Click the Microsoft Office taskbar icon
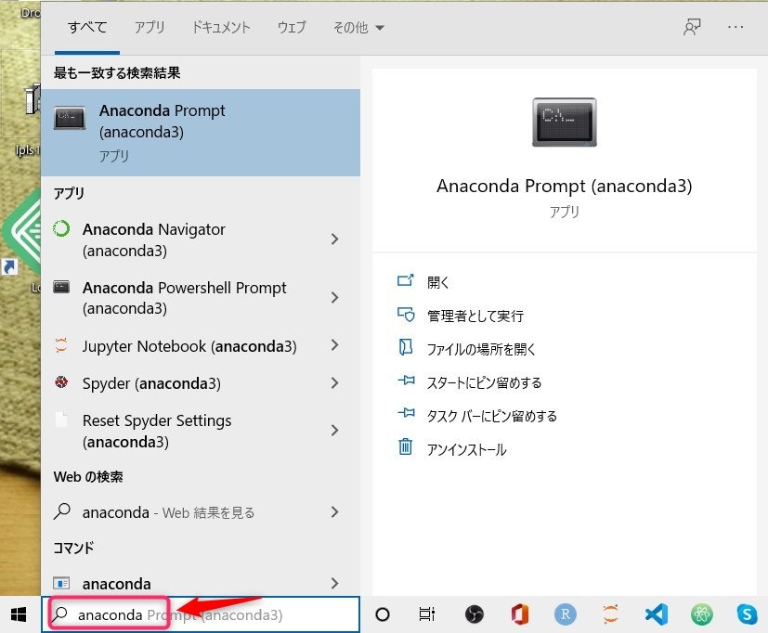This screenshot has width=768, height=633. click(518, 614)
